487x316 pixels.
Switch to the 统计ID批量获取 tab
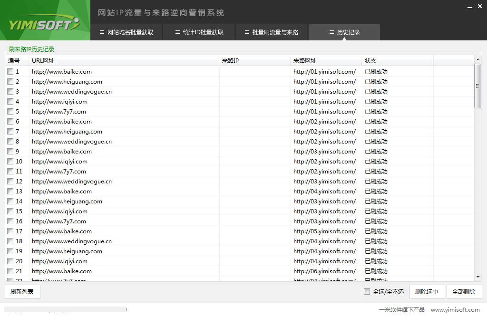(x=199, y=32)
